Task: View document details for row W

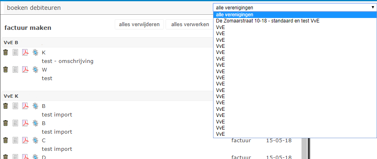Action: tap(16, 69)
